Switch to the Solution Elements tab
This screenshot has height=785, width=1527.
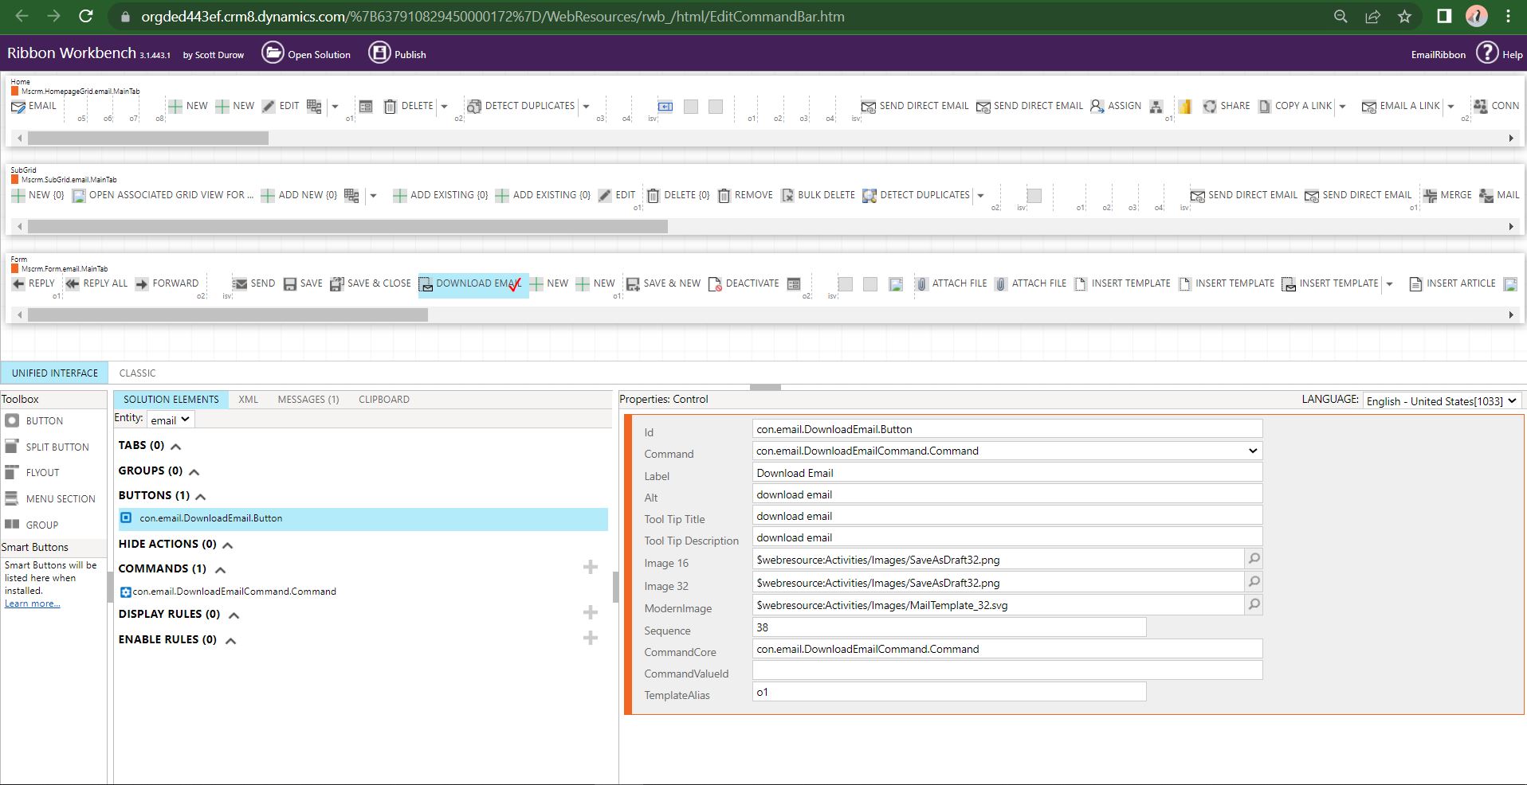pos(171,399)
